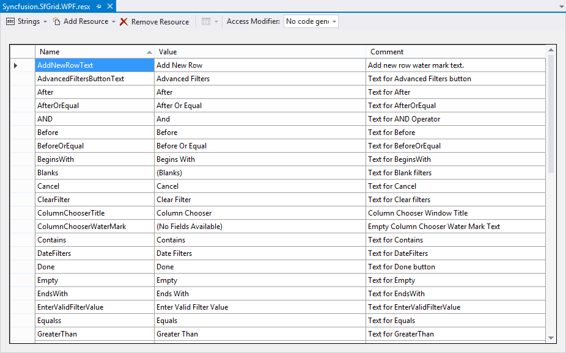Click the vertical scrollbar thumb
Viewport: 566px width, 353px height.
(551, 114)
